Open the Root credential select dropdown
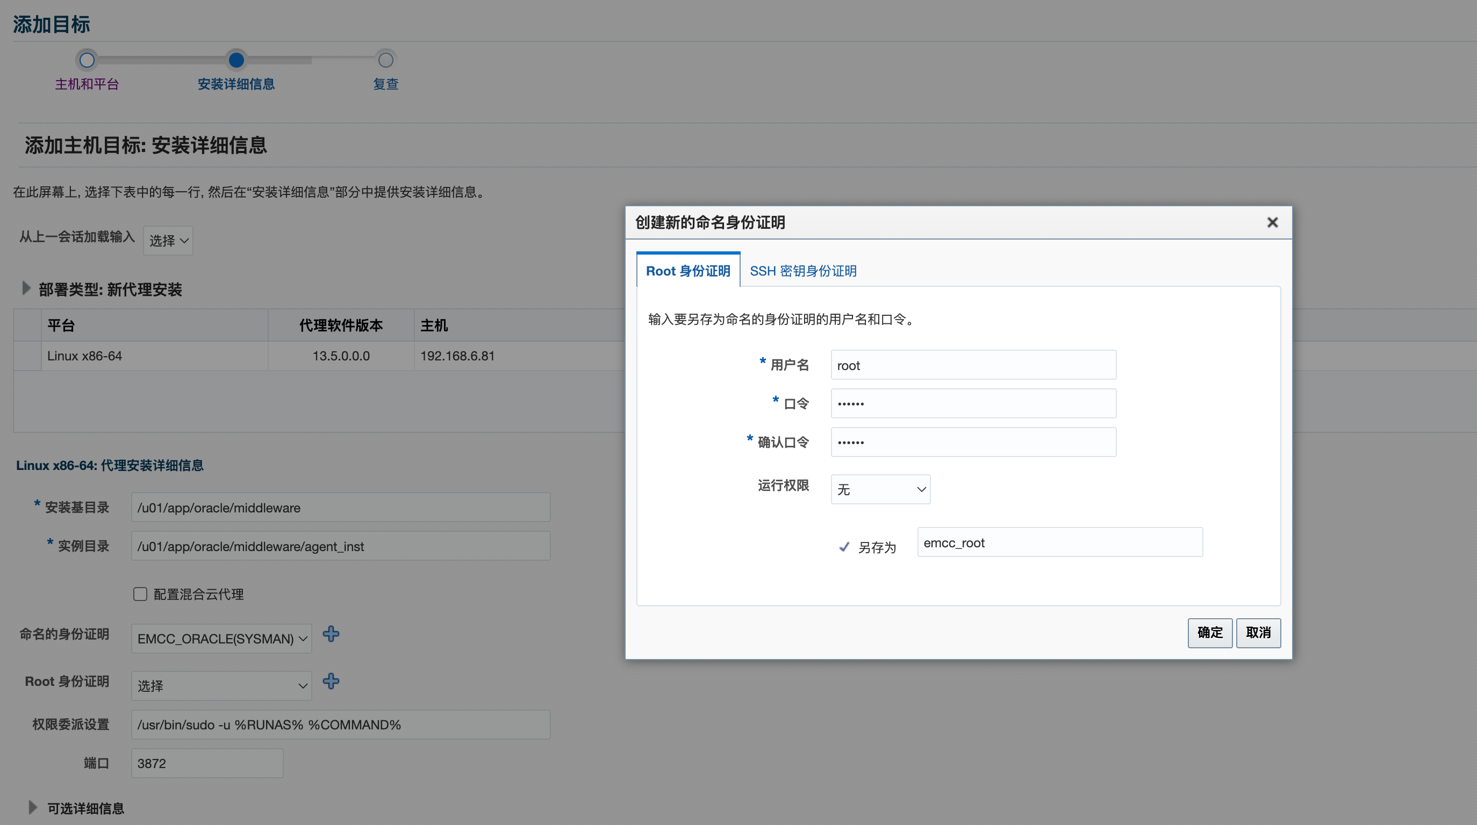 click(x=221, y=686)
